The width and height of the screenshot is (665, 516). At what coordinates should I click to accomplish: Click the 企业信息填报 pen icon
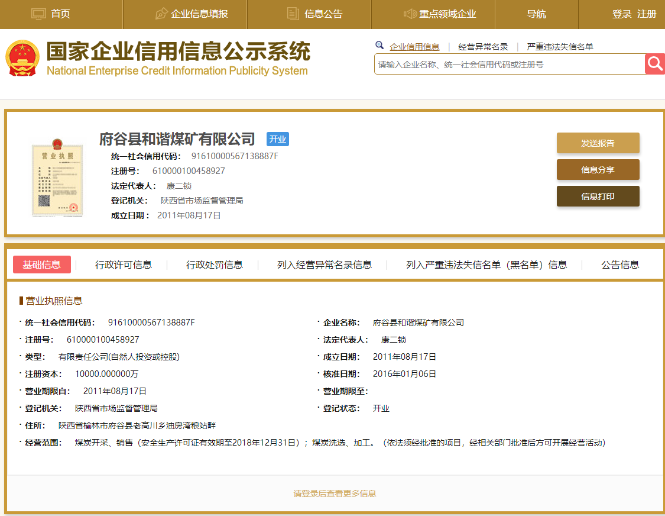point(161,14)
